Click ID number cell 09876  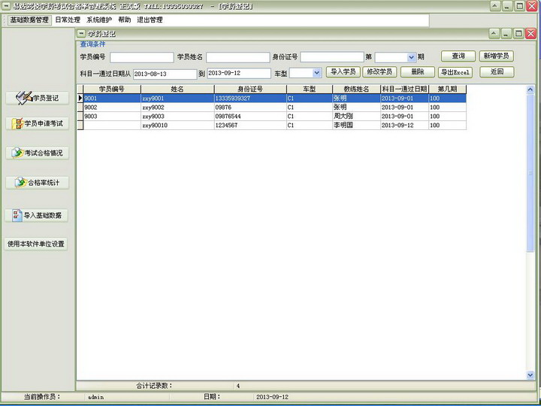[250, 108]
